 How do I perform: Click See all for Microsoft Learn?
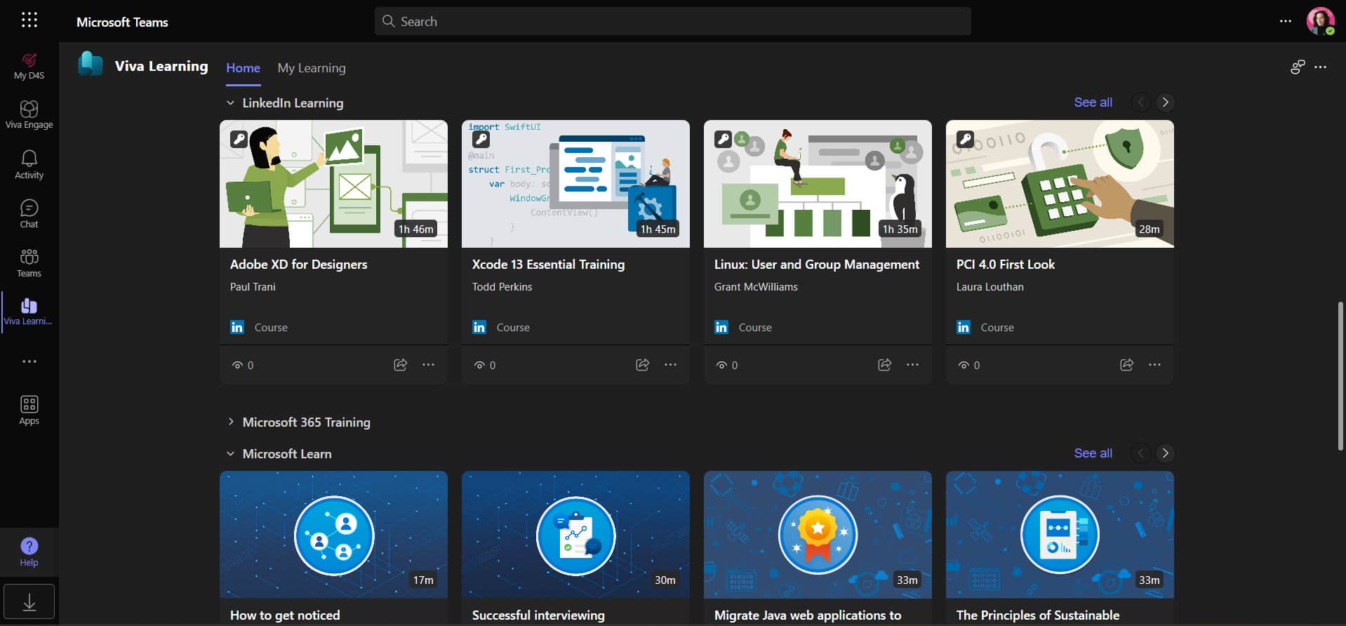1093,453
